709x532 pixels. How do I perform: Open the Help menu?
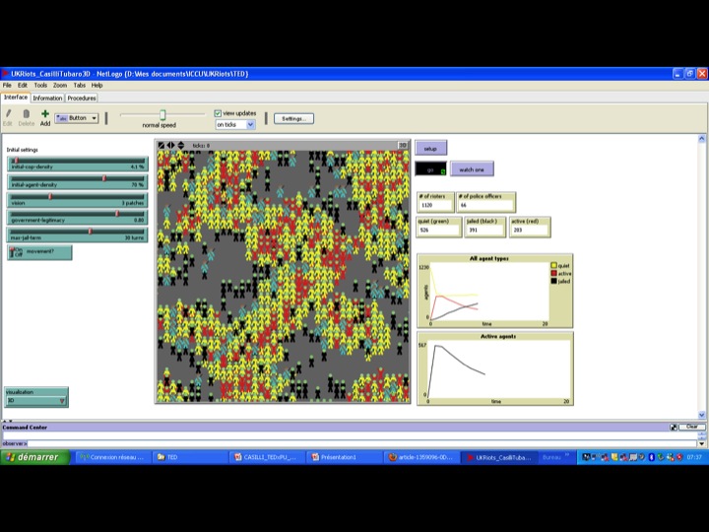[x=97, y=85]
